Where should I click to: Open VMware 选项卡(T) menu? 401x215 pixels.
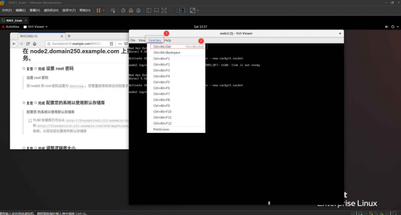(69, 11)
